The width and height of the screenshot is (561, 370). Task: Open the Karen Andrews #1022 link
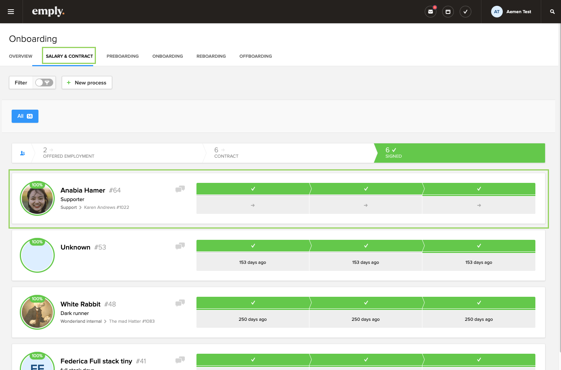106,207
